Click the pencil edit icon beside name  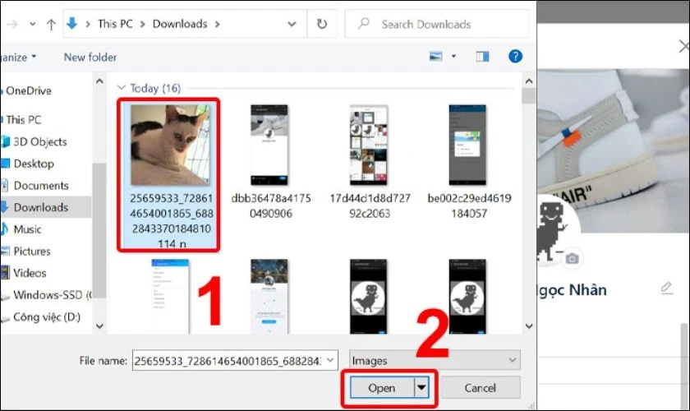coord(666,288)
